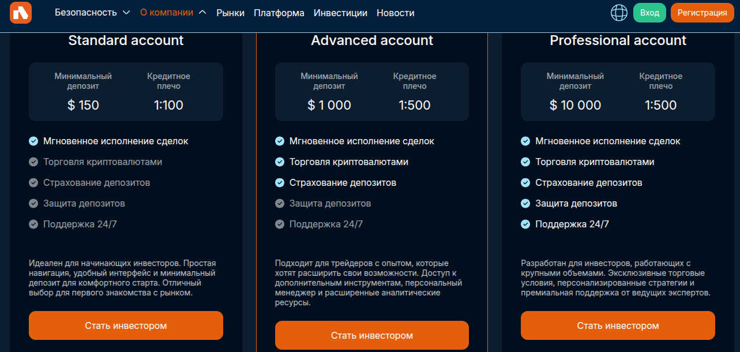Click checkmark icon beside Advanced deposit insurance
This screenshot has width=740, height=352.
pyautogui.click(x=280, y=183)
